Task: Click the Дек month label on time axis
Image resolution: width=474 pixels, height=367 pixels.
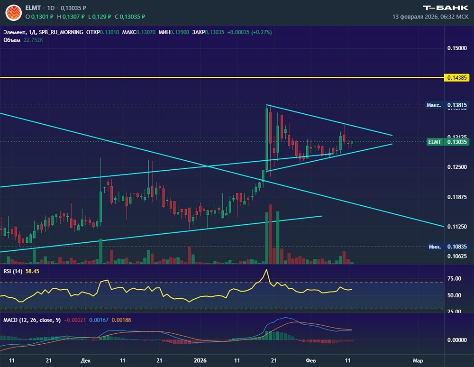Action: 85,360
